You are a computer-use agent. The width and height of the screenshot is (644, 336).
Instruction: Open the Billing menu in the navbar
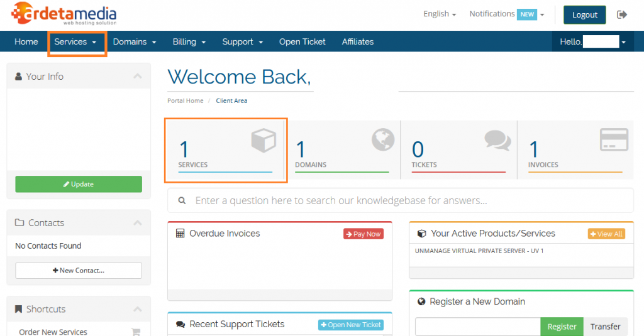click(189, 41)
